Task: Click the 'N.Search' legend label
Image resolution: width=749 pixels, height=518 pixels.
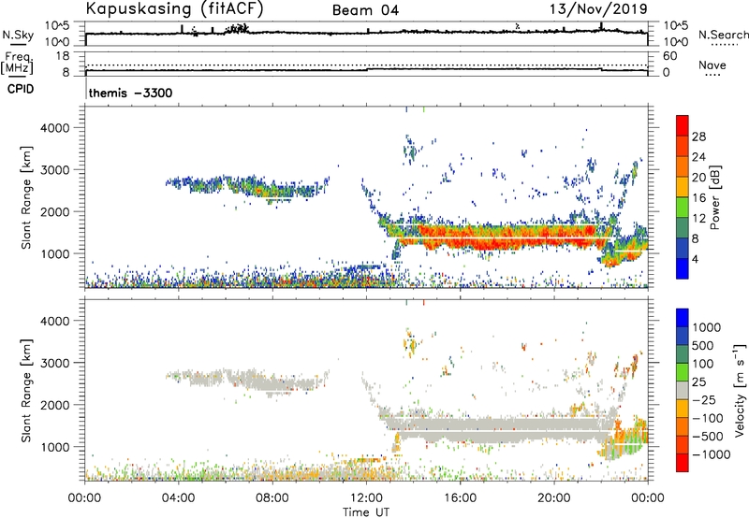Action: [x=723, y=35]
